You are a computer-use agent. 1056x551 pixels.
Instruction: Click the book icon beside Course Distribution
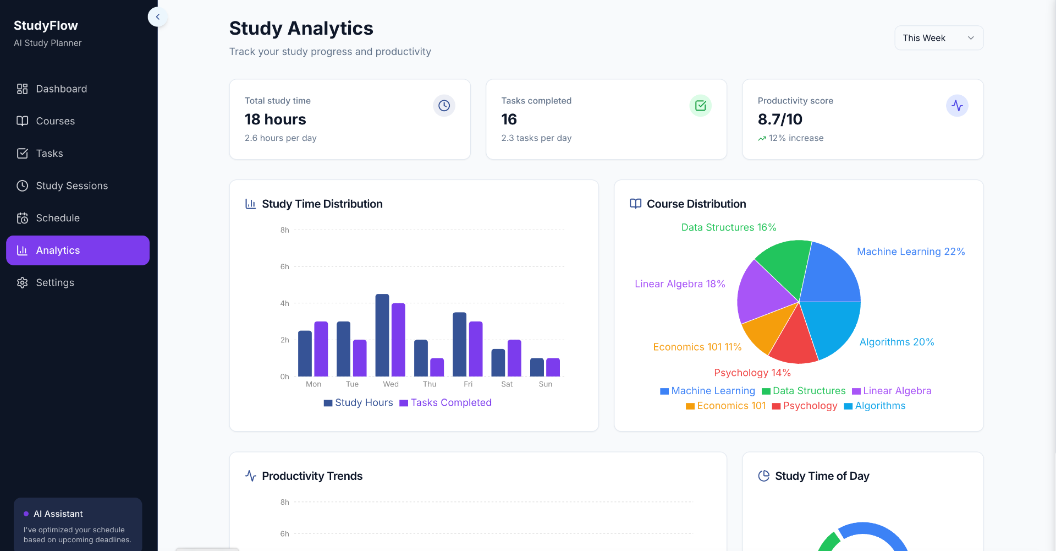[635, 204]
